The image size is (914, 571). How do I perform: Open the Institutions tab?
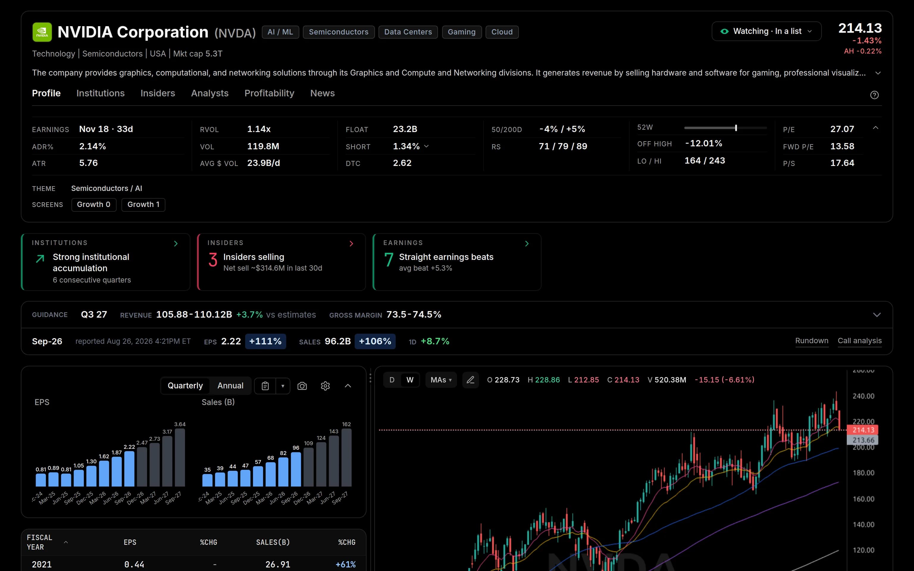point(101,93)
